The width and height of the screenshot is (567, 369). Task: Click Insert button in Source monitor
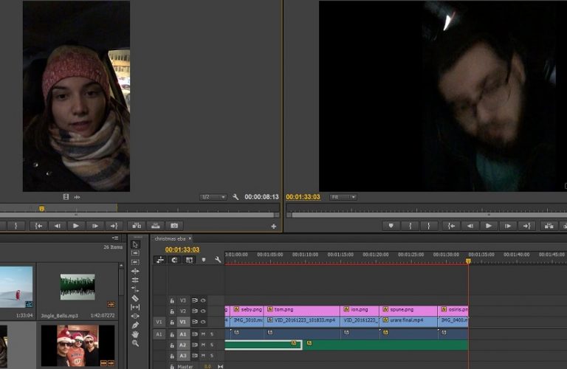click(x=136, y=226)
